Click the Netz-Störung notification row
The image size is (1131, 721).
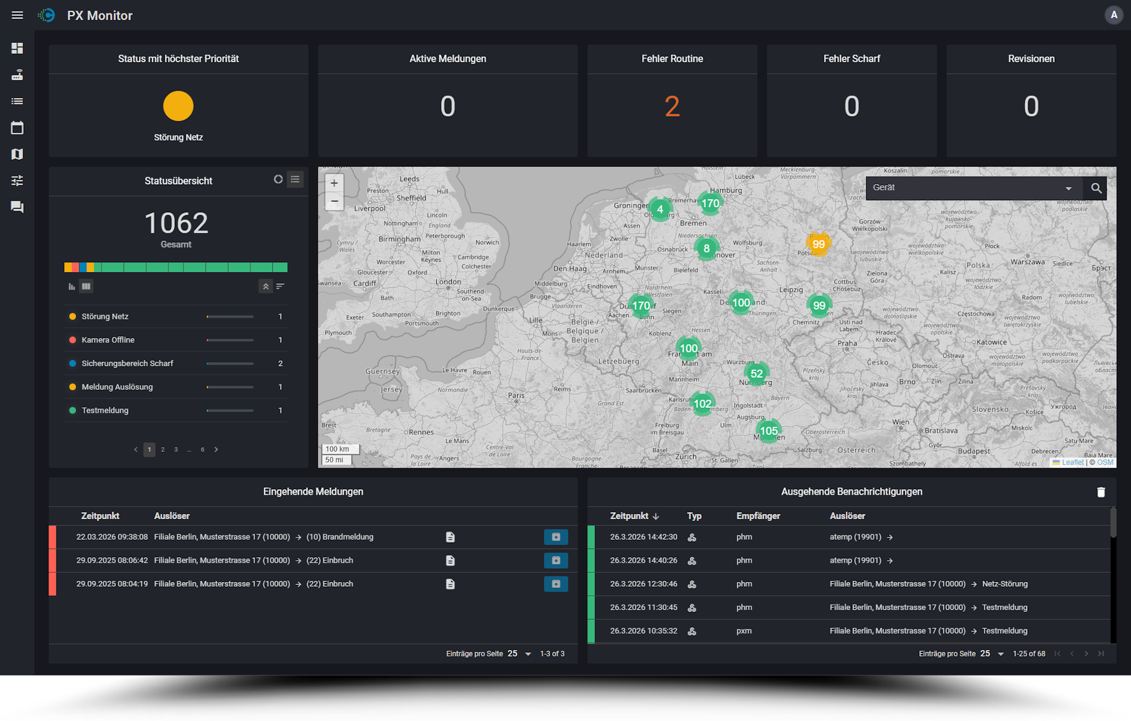click(x=849, y=584)
